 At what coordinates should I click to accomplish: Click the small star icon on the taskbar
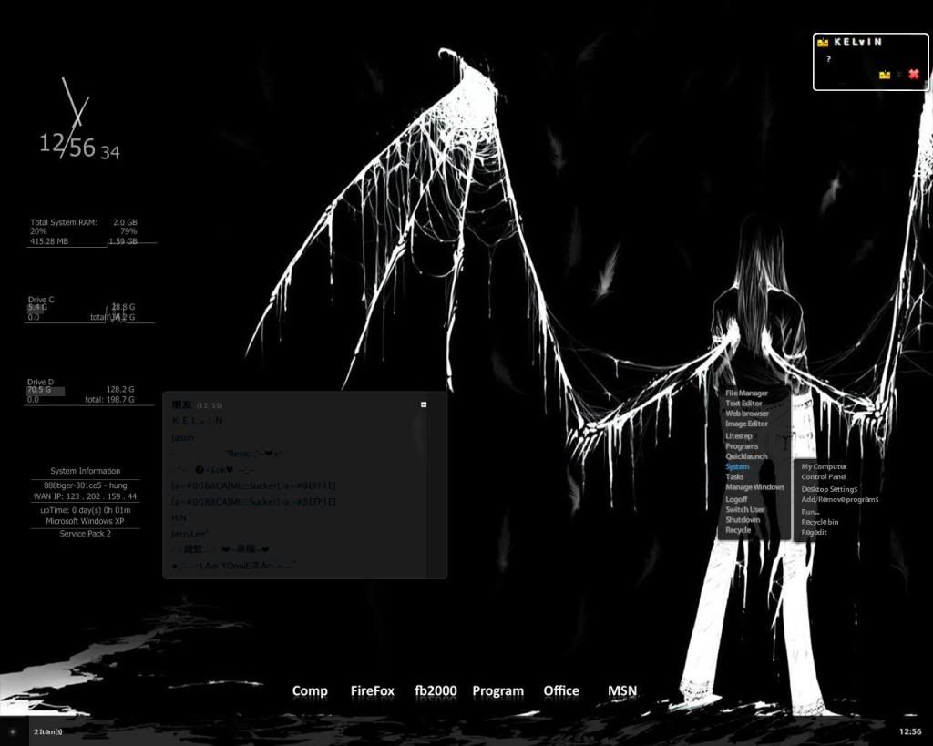click(13, 731)
